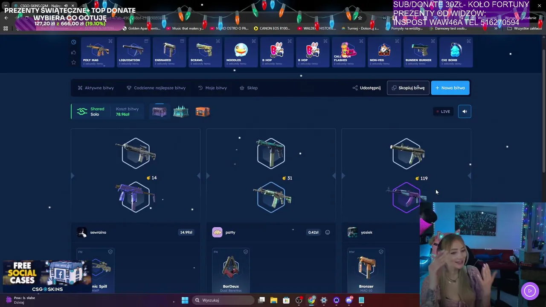The image size is (546, 307).
Task: Toggle the LIVE indicator button
Action: (443, 112)
